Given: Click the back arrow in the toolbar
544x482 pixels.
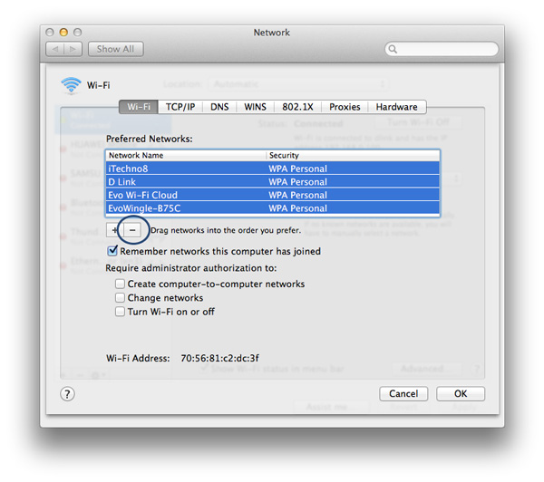Looking at the screenshot, I should (x=55, y=49).
